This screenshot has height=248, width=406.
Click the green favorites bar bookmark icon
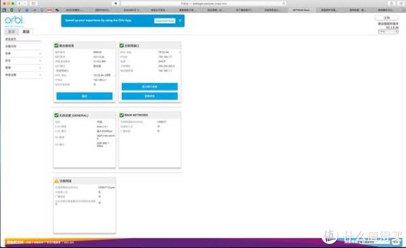click(x=12, y=10)
